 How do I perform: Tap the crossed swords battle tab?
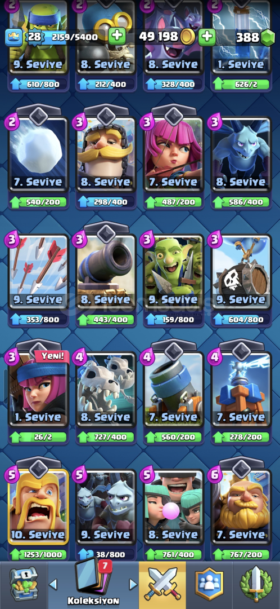[x=162, y=584]
